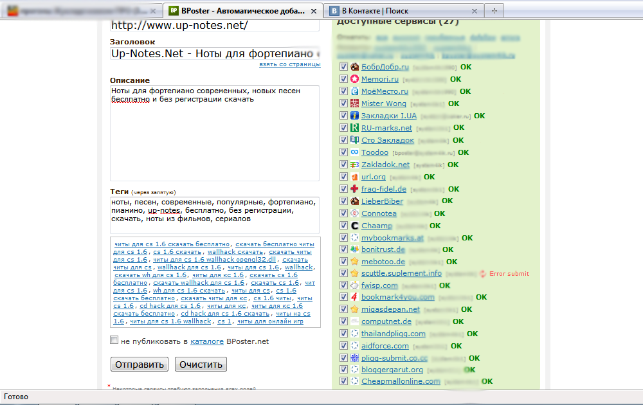Open the каталоге link
The image size is (643, 405).
pyautogui.click(x=207, y=341)
